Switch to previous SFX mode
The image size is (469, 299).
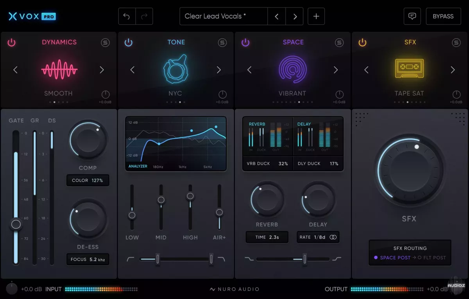click(x=366, y=70)
